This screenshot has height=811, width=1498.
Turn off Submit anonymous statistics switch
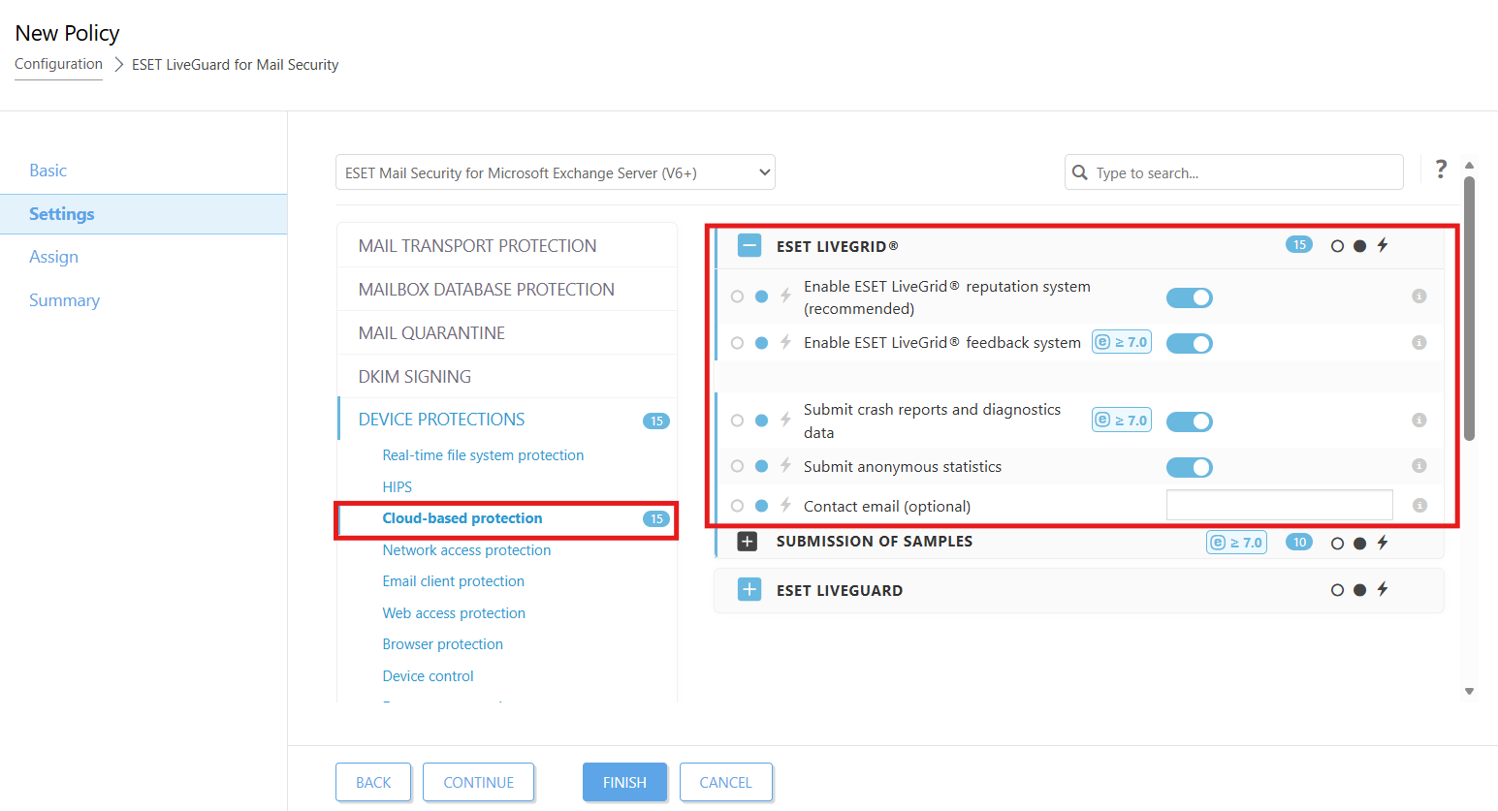1189,467
